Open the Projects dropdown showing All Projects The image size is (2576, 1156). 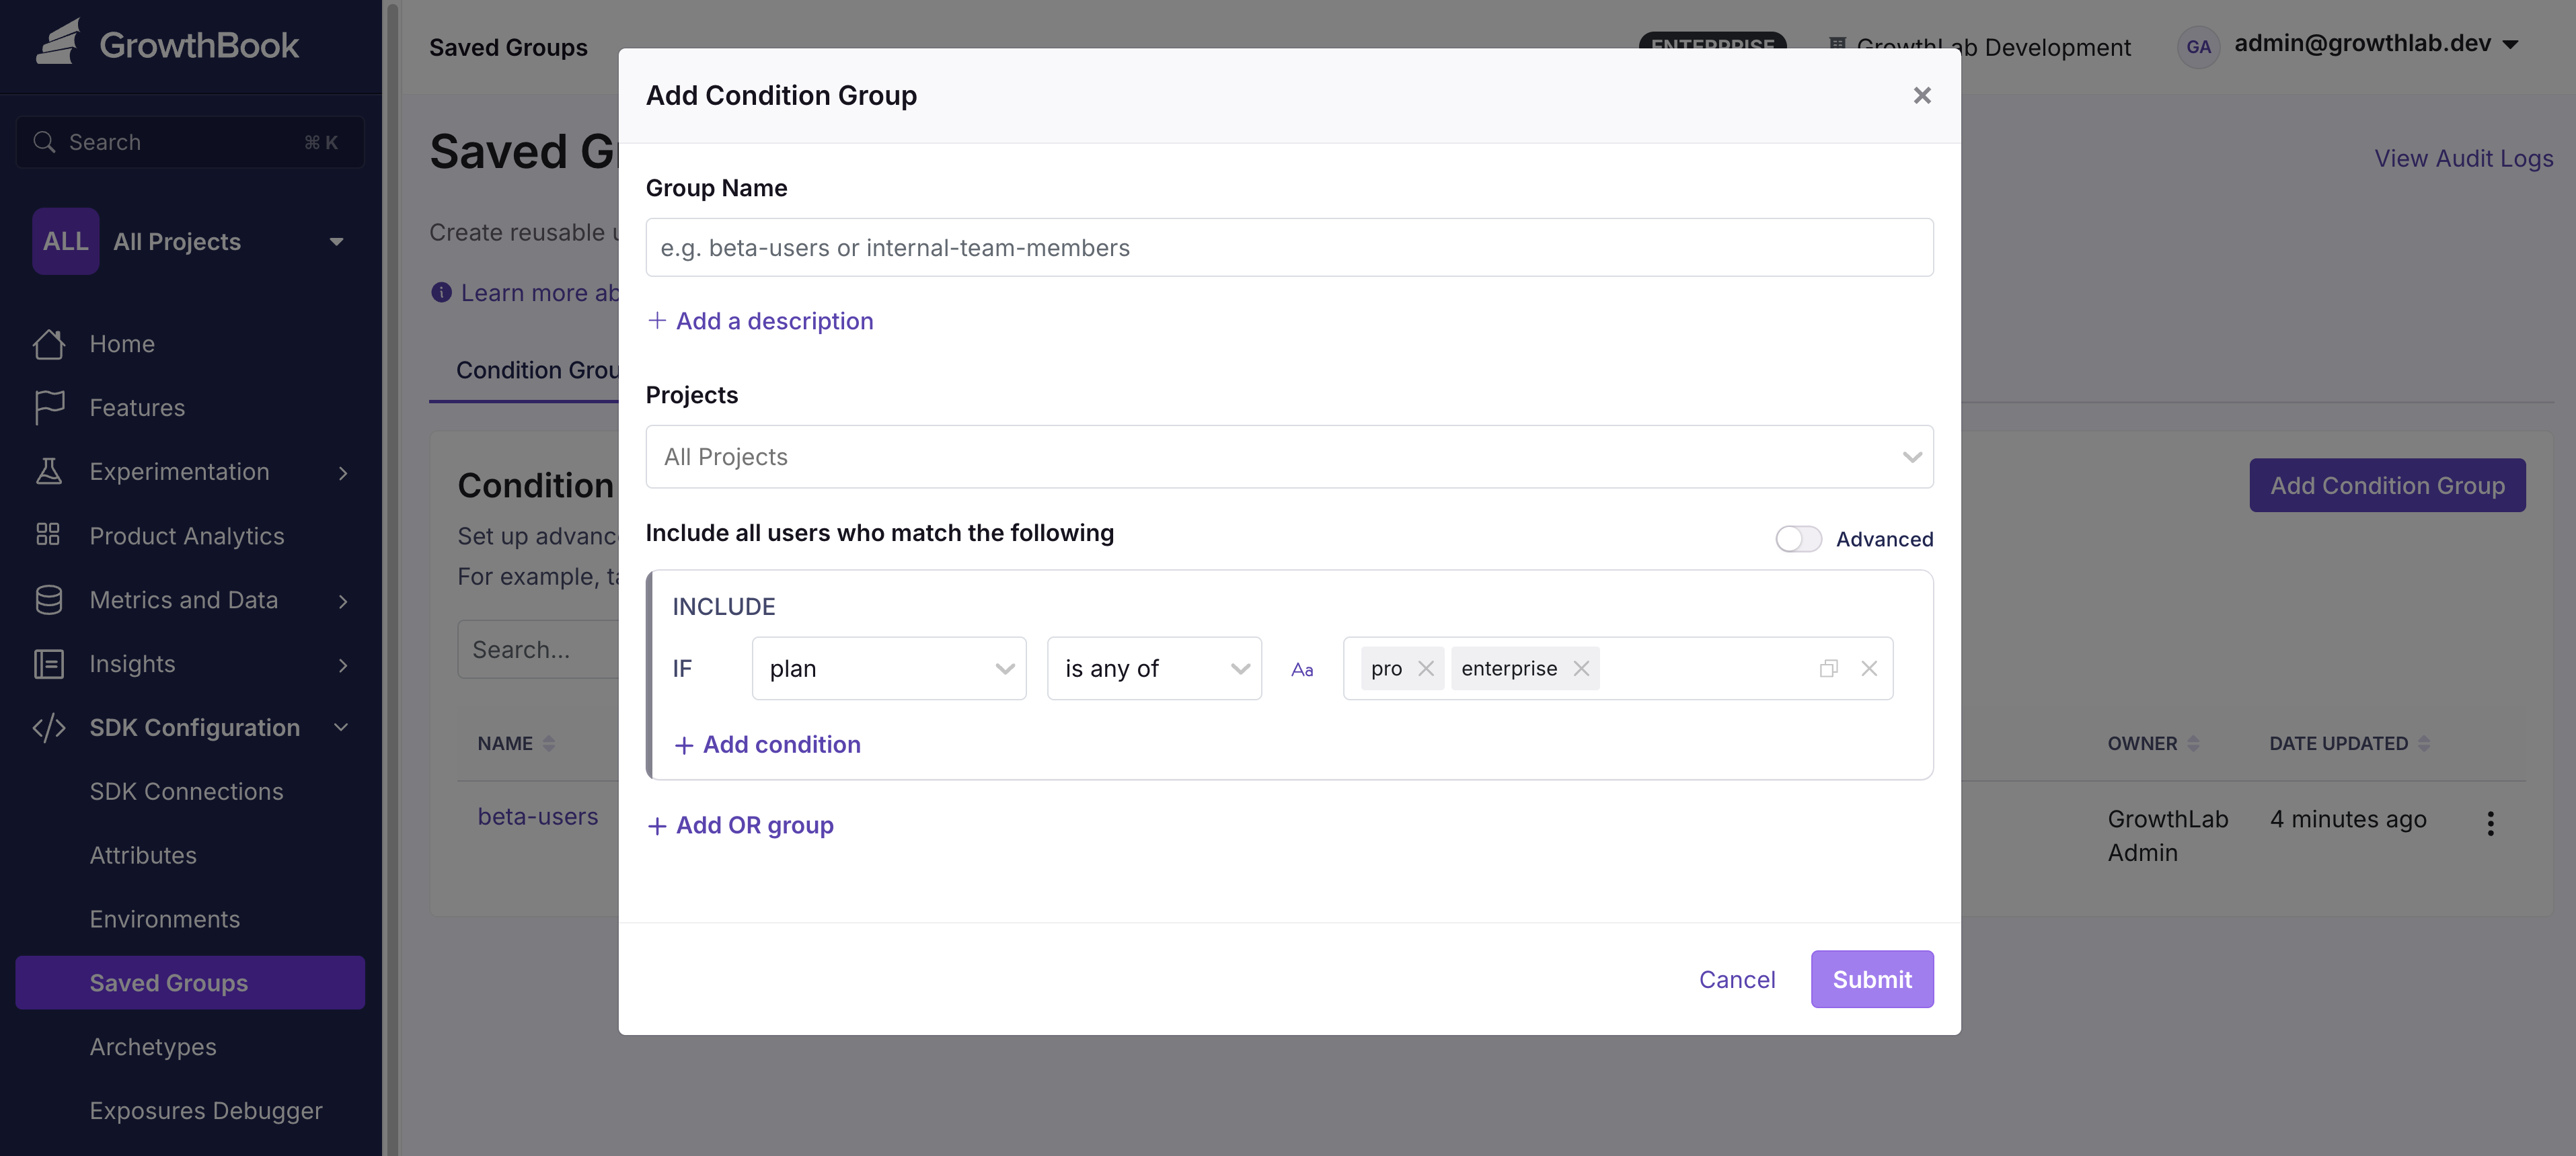pyautogui.click(x=1289, y=456)
